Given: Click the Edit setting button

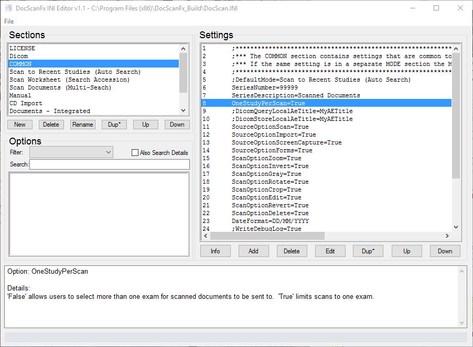Looking at the screenshot, I should [x=330, y=251].
